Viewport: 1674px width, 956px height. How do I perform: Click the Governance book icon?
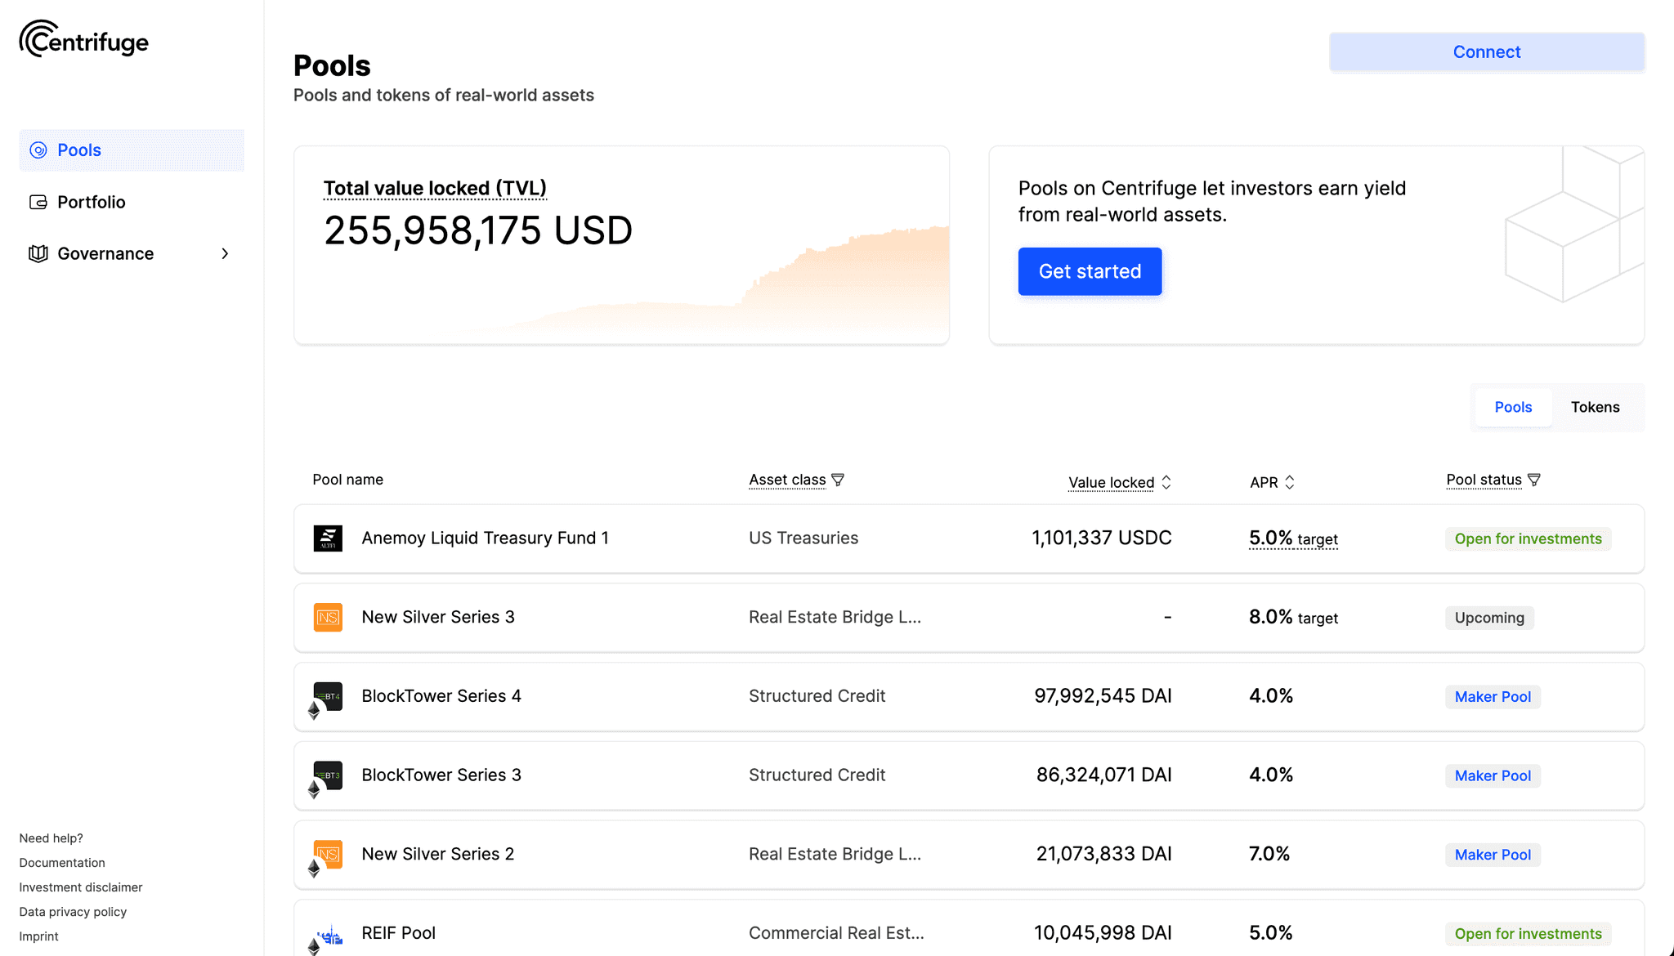click(38, 253)
